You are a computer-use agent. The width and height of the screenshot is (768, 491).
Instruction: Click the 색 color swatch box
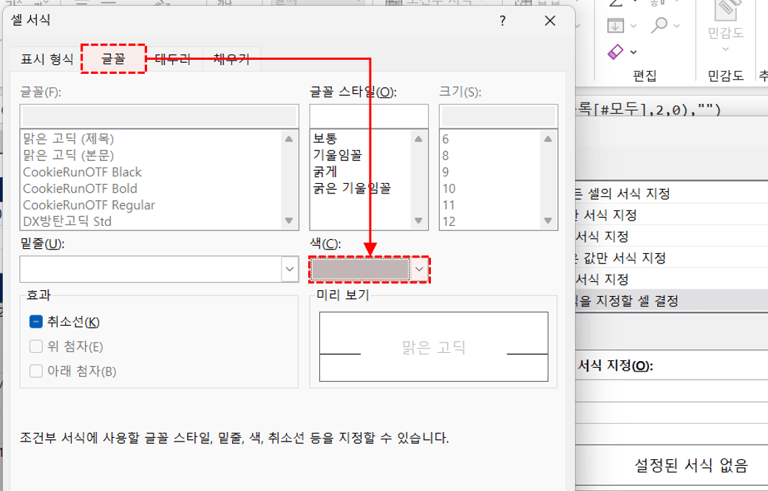click(x=361, y=269)
